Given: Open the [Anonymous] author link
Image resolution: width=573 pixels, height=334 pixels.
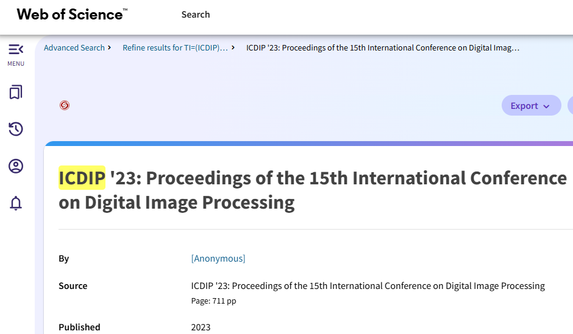Looking at the screenshot, I should [x=218, y=259].
